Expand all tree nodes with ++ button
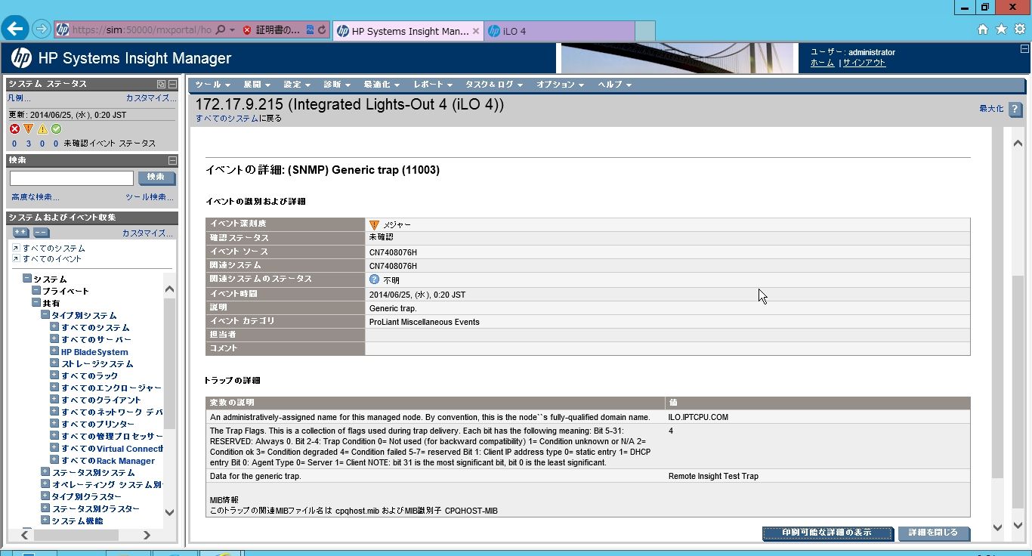Image resolution: width=1032 pixels, height=556 pixels. 21,233
